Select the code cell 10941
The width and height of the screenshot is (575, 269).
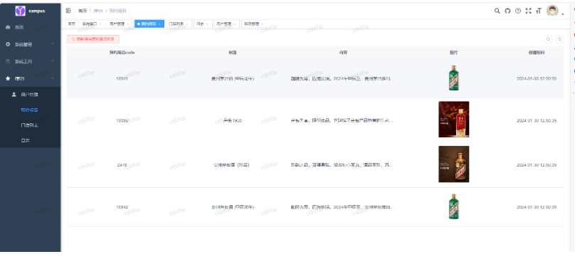[x=122, y=79]
